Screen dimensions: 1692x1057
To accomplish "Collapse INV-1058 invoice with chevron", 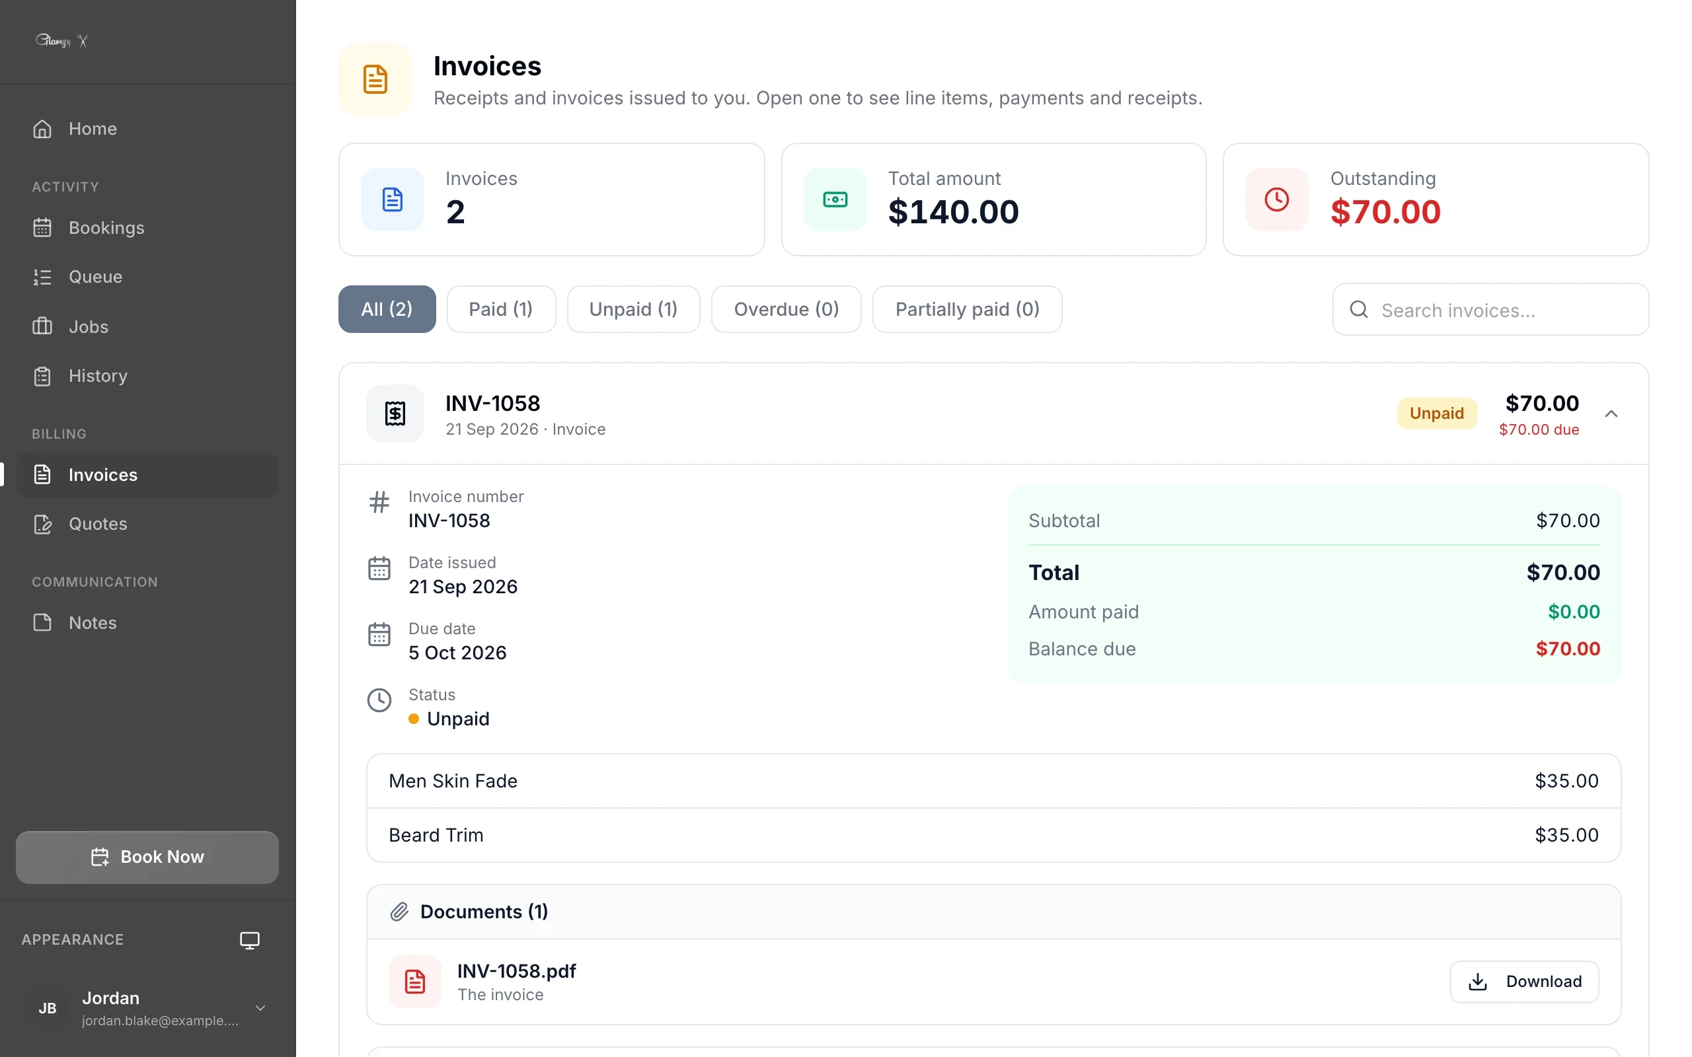I will (1611, 414).
